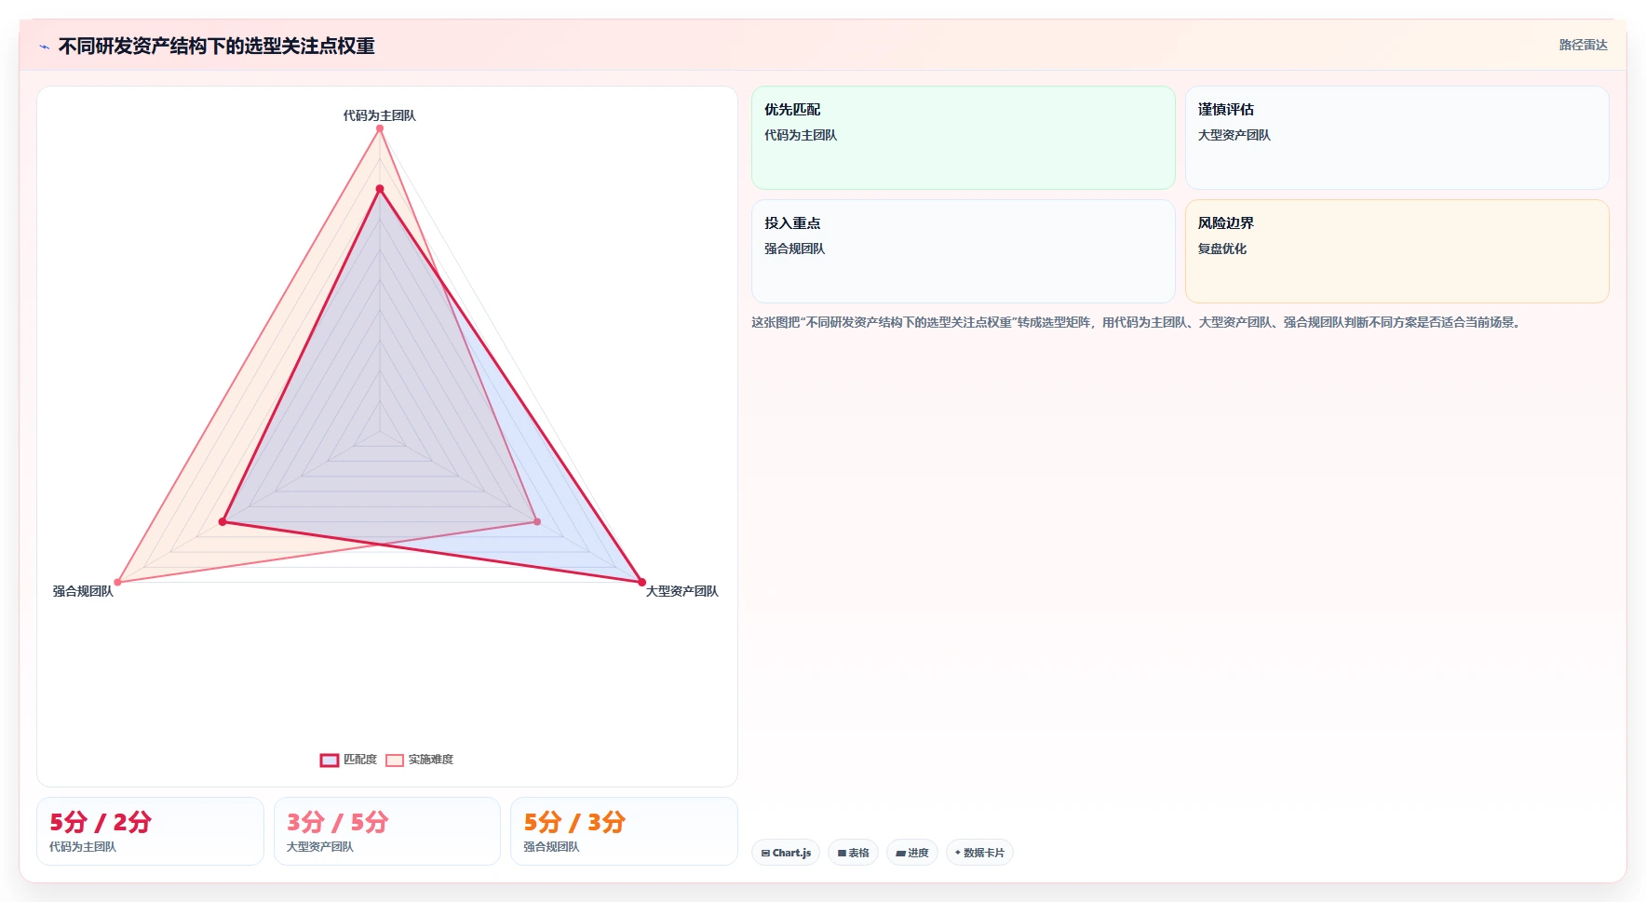Open the 优先匹配 card
The image size is (1646, 902).
pos(964,138)
